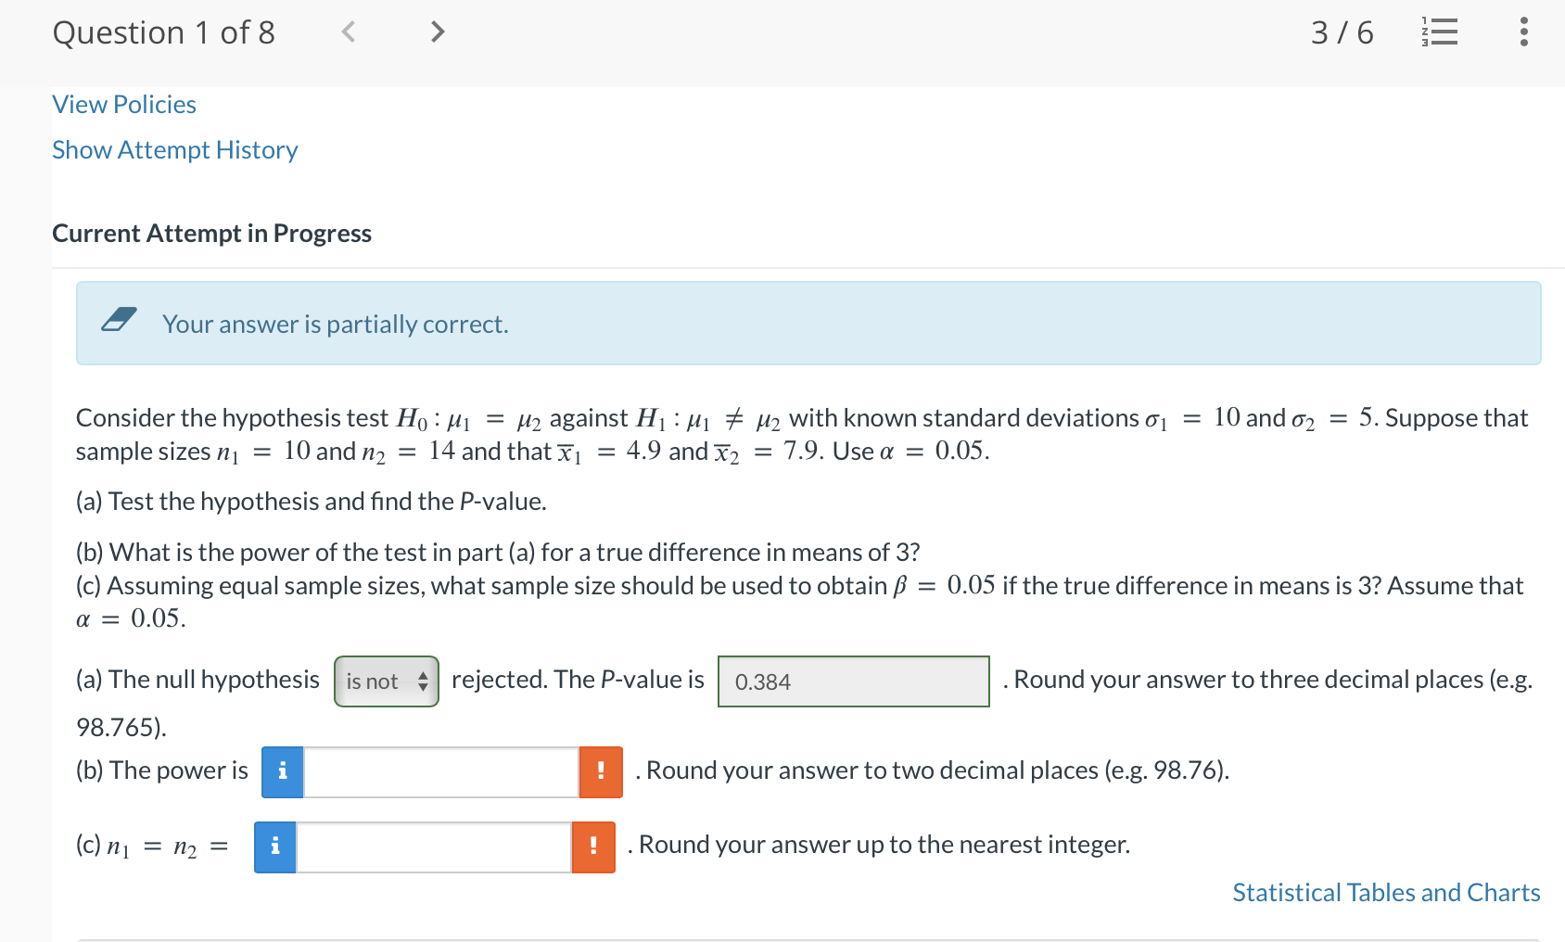This screenshot has height=942, width=1565.
Task: Expand Show Attempt History
Action: click(174, 149)
